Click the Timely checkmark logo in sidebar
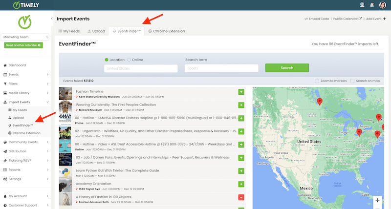 tap(25, 22)
